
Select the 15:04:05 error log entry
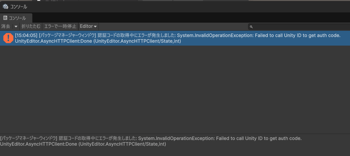tap(187, 38)
